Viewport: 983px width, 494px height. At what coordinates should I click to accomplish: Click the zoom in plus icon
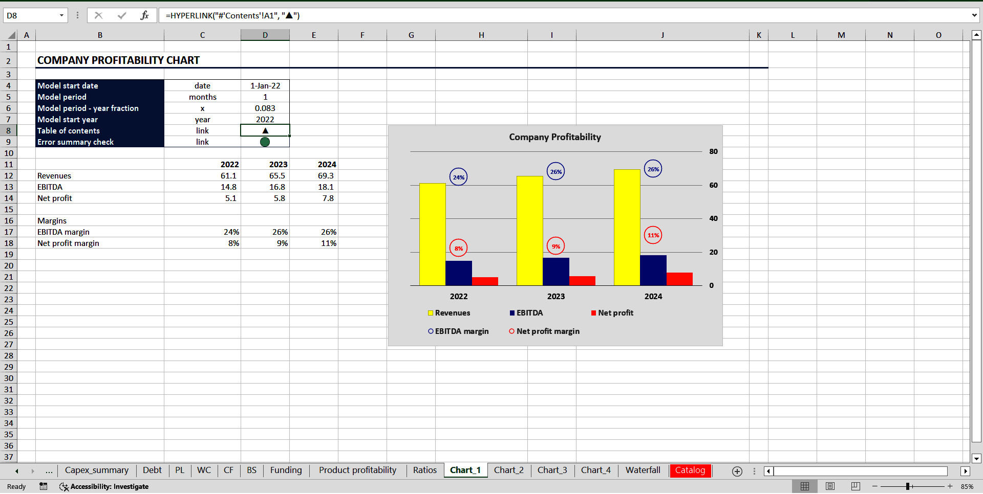[950, 486]
